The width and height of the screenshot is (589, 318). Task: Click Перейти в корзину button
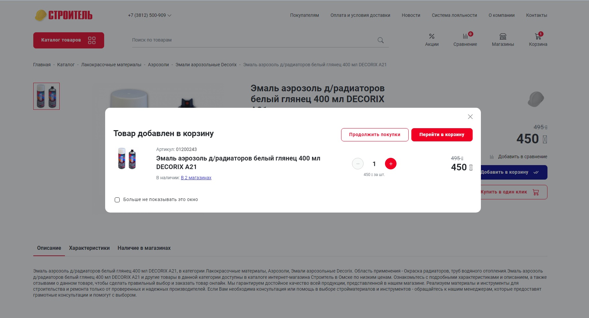coord(442,135)
